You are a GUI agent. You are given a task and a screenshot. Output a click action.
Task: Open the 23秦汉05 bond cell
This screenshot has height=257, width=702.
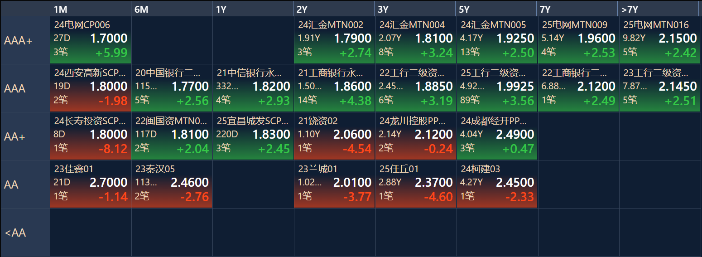point(172,185)
